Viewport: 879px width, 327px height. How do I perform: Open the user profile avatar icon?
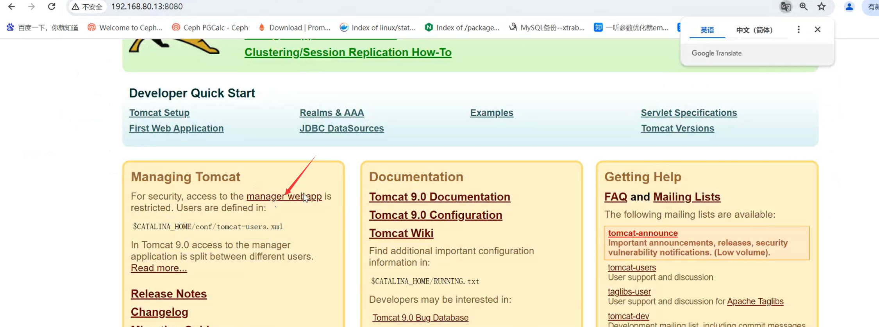(x=849, y=7)
